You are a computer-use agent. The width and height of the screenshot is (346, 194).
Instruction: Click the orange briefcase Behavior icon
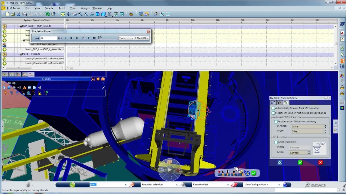click(x=103, y=79)
